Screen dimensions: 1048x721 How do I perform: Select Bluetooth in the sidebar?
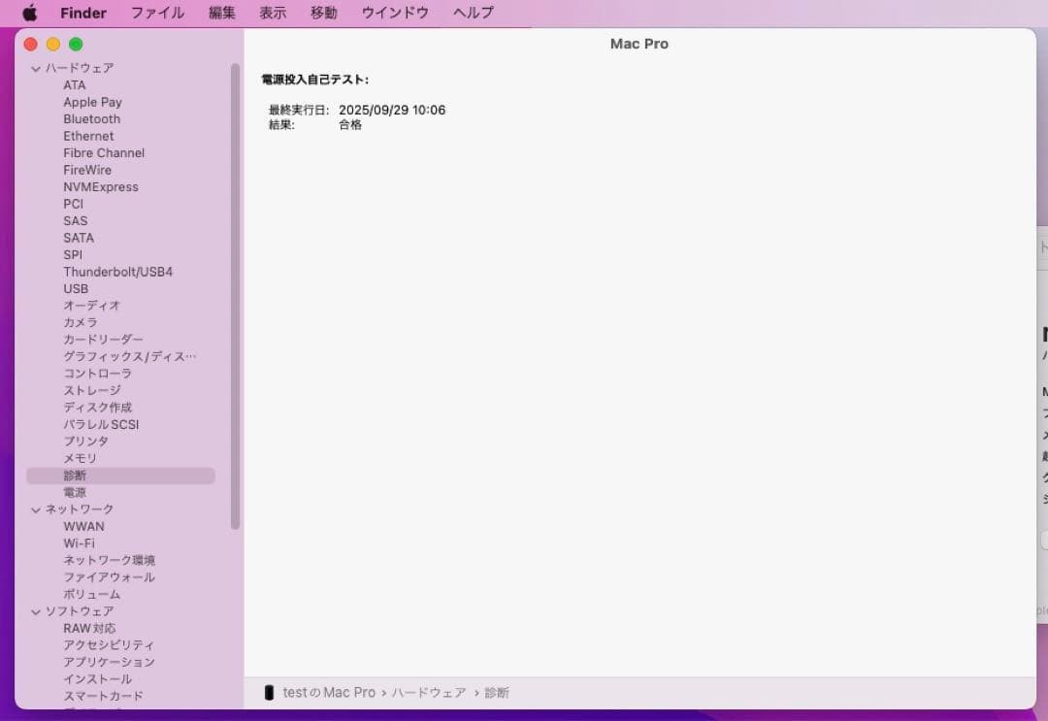[x=92, y=119]
